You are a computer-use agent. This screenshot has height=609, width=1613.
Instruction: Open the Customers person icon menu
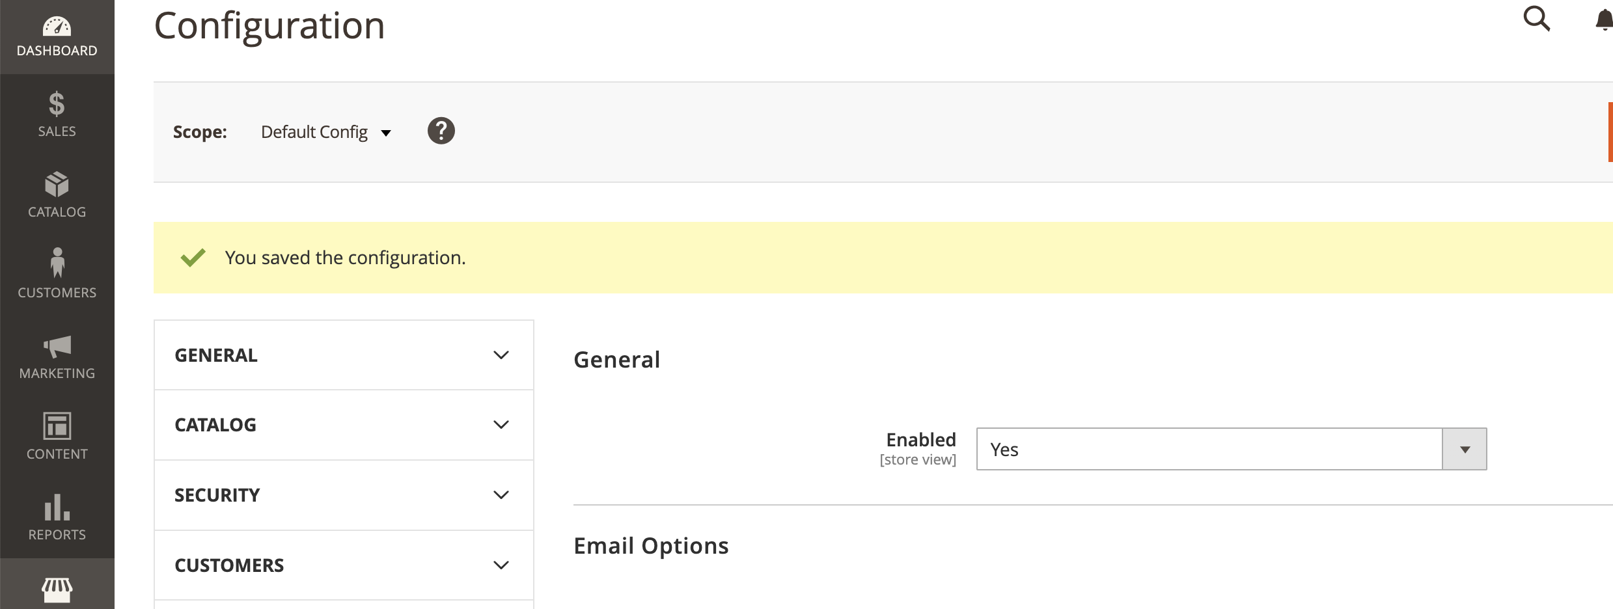pyautogui.click(x=57, y=264)
